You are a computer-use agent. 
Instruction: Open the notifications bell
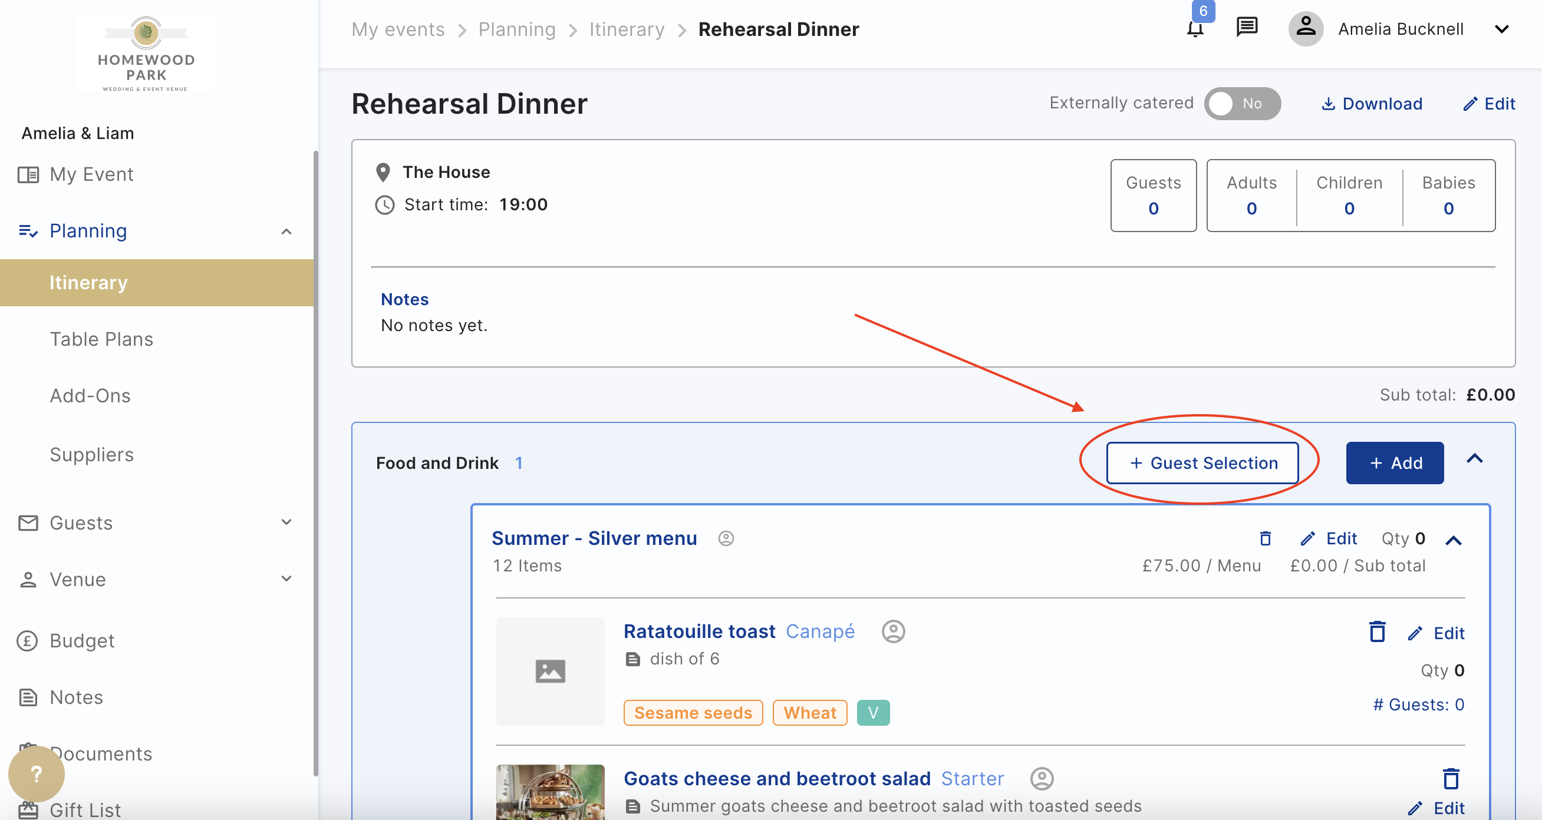tap(1195, 28)
